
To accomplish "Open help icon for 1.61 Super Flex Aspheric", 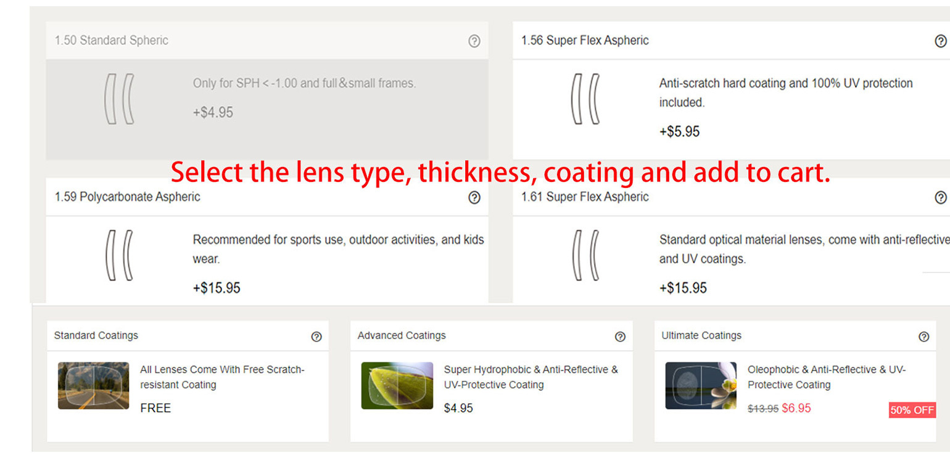I will tap(940, 198).
